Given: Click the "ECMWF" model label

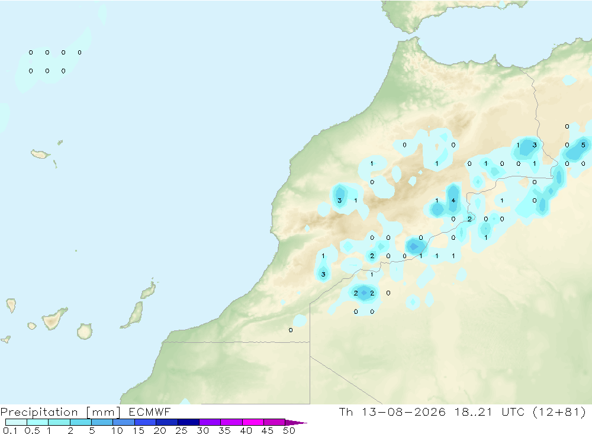Looking at the screenshot, I should coord(150,412).
